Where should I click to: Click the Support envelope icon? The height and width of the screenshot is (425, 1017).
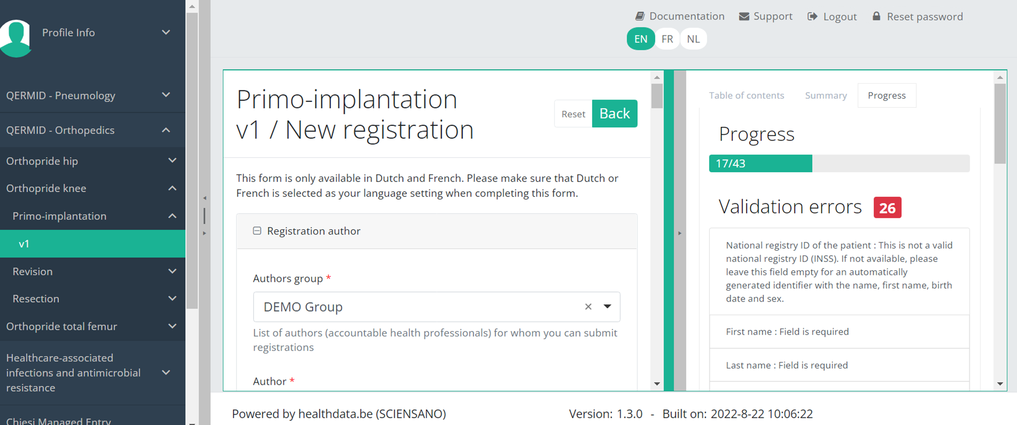pyautogui.click(x=744, y=16)
